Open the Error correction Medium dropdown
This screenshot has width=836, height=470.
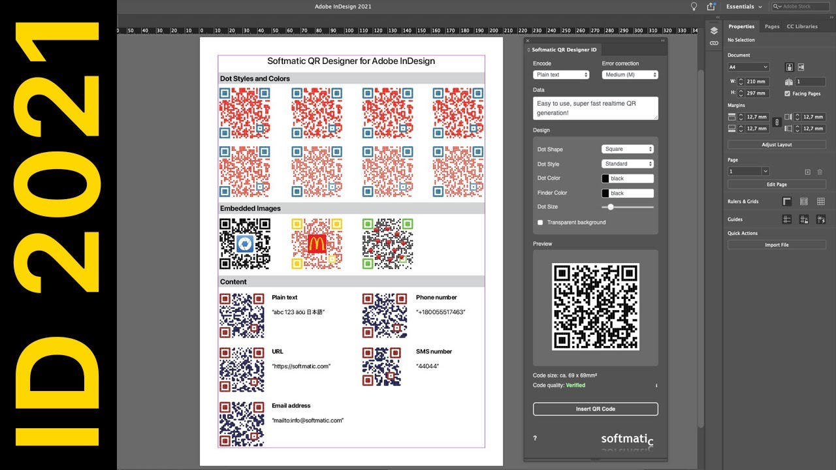click(x=630, y=75)
